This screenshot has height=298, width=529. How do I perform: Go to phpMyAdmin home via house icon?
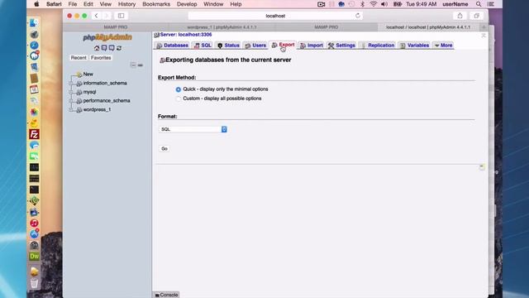click(x=97, y=48)
